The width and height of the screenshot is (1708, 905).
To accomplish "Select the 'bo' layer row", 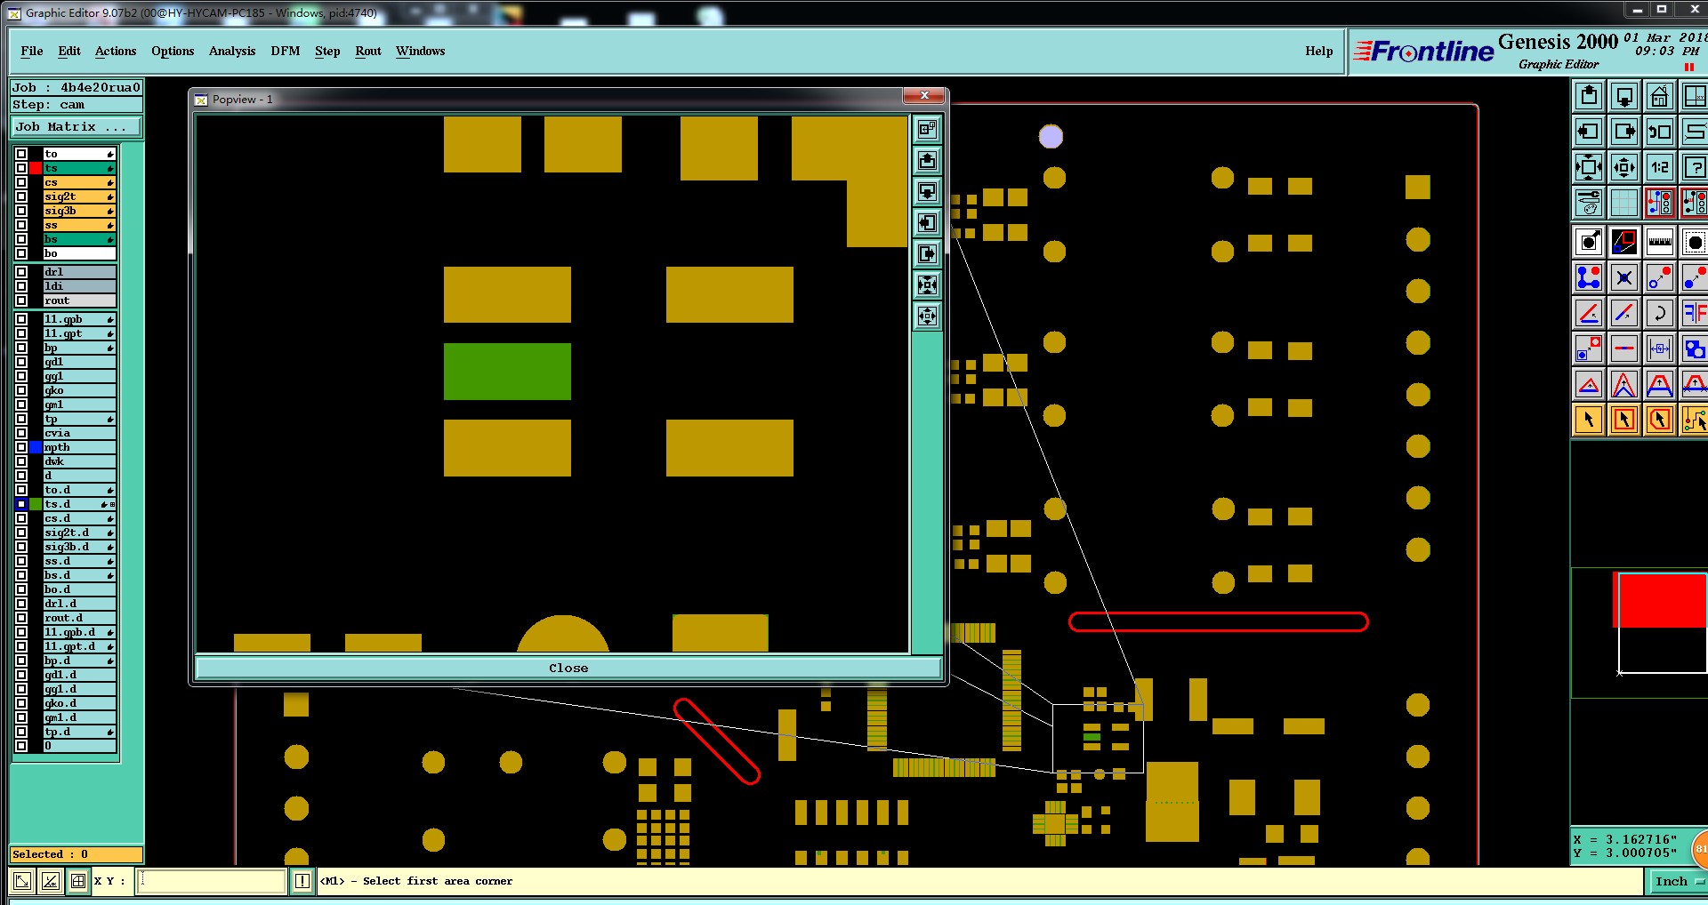I will pos(80,253).
